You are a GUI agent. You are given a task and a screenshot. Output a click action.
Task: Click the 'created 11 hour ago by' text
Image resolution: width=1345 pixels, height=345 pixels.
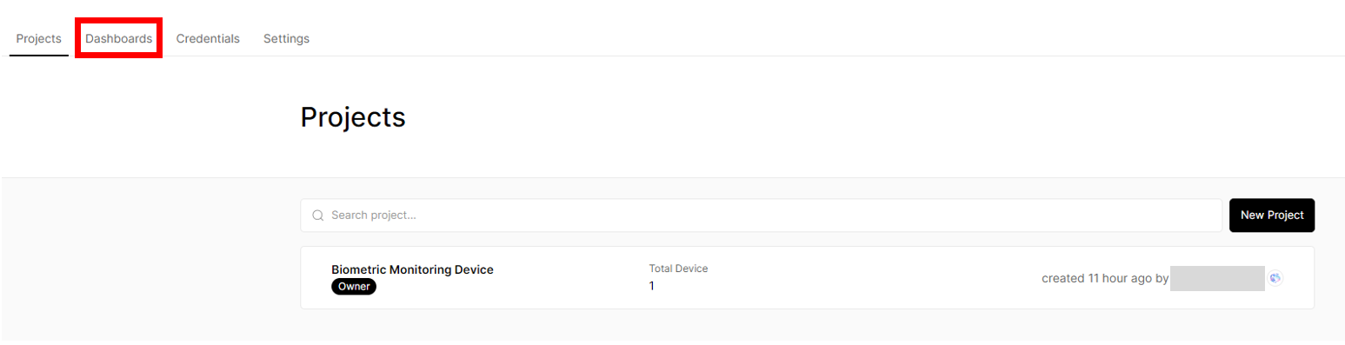pyautogui.click(x=1104, y=279)
